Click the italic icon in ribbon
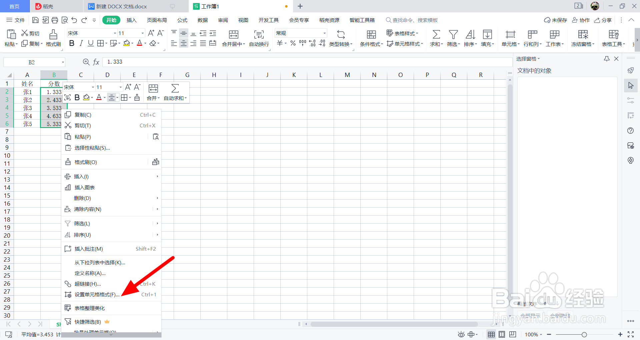Screen dimensions: 640x340 click(81, 43)
